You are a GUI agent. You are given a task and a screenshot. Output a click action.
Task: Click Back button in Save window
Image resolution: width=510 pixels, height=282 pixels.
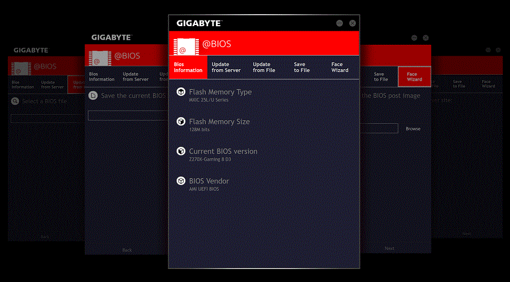click(x=127, y=250)
